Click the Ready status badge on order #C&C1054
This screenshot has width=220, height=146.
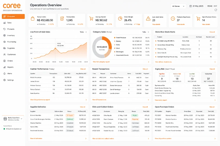tap(135, 115)
